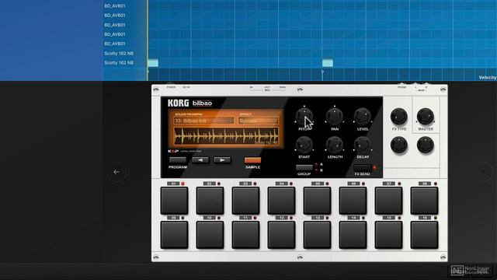Open the PROGRAM button on bilbao
Image resolution: width=497 pixels, height=280 pixels.
(x=178, y=160)
